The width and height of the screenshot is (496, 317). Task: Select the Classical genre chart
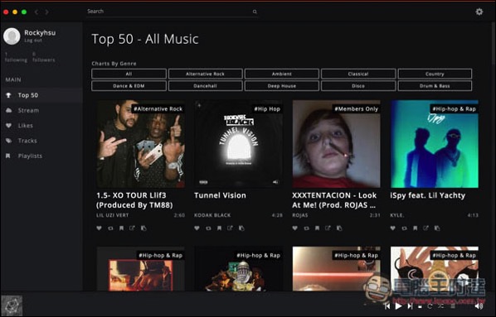tap(358, 74)
